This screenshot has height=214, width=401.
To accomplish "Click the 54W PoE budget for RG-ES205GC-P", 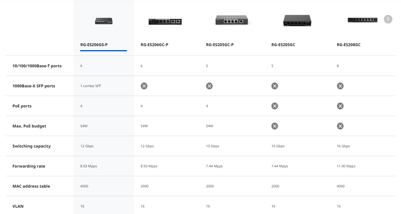I will tap(210, 126).
